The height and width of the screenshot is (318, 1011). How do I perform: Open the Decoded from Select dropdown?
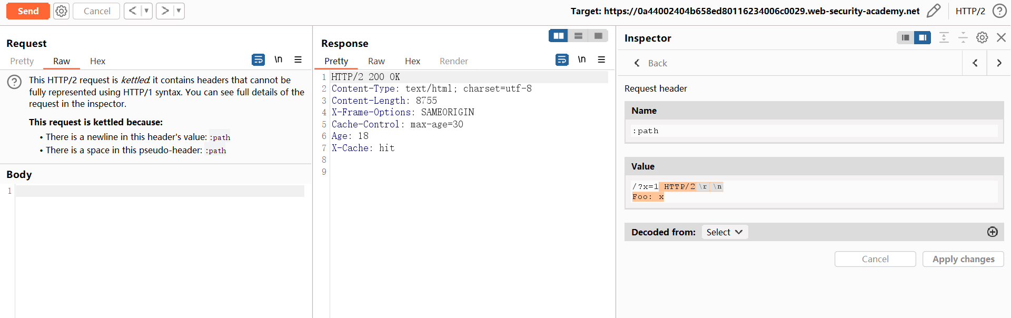[x=724, y=232]
